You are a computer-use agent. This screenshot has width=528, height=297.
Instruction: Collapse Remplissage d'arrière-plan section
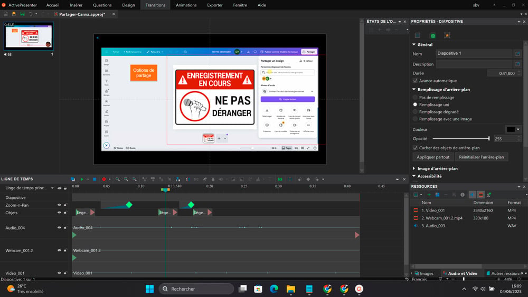[x=414, y=90]
